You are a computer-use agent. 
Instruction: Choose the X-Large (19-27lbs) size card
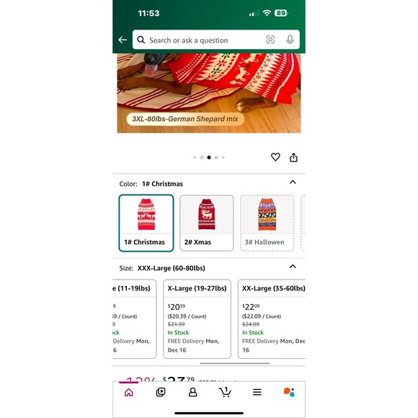click(197, 319)
